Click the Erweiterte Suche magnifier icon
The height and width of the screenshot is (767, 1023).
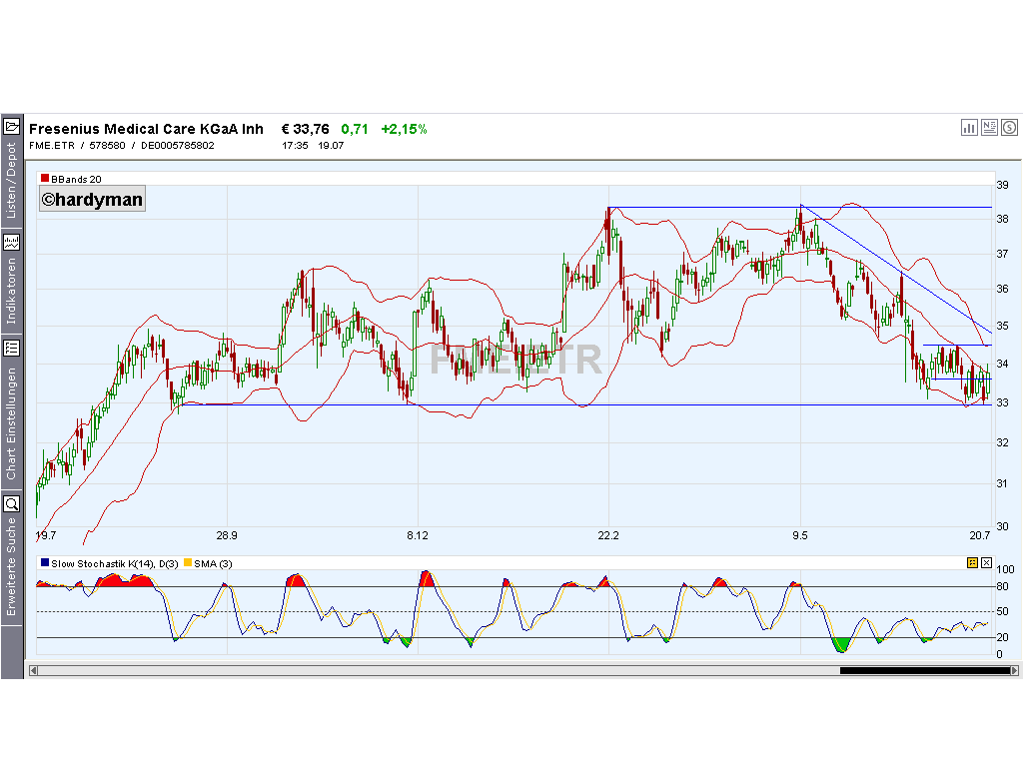pos(12,502)
